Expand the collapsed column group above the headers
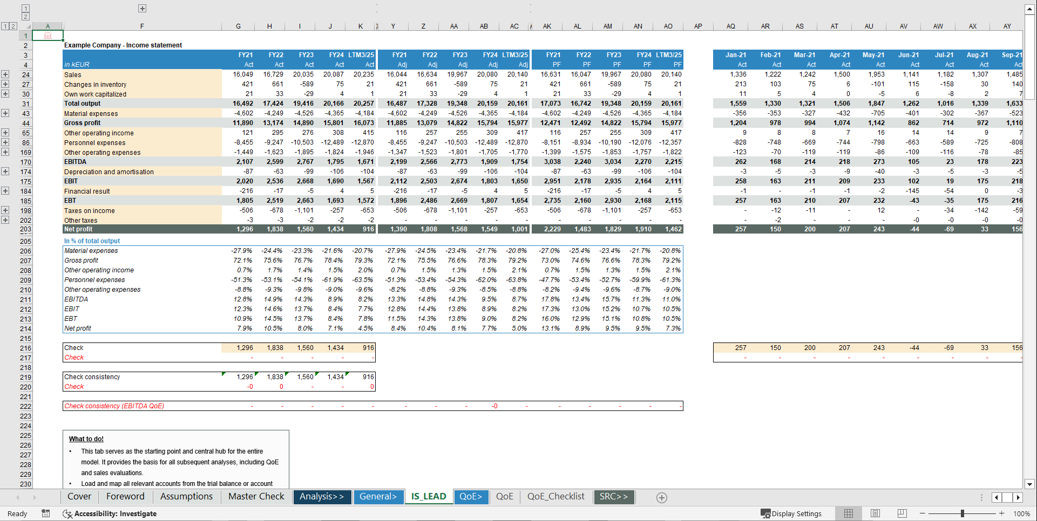Screen dimensions: 1037x521 pyautogui.click(x=142, y=8)
